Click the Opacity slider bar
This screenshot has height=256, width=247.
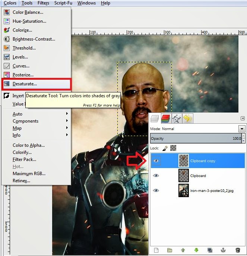tap(196, 138)
